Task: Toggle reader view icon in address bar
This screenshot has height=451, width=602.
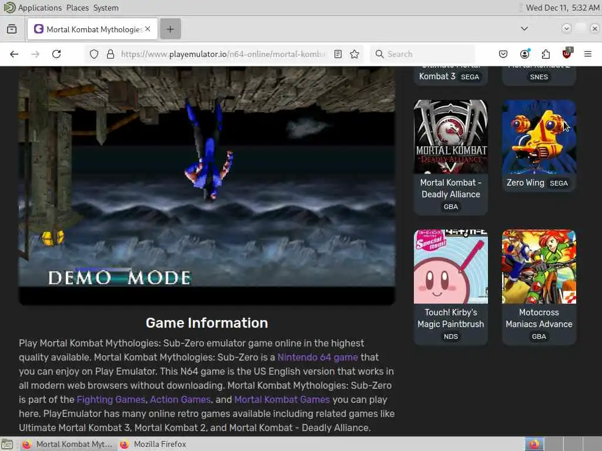Action: pyautogui.click(x=338, y=54)
